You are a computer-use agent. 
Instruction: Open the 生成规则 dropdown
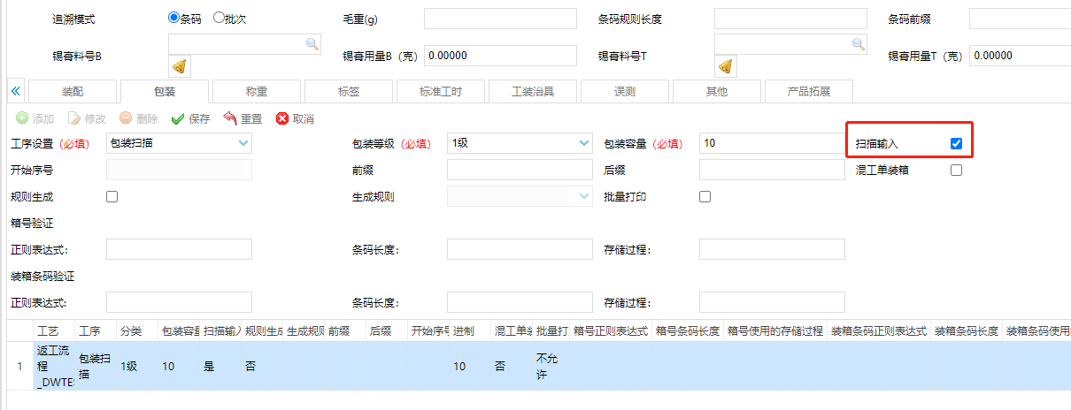[x=583, y=197]
